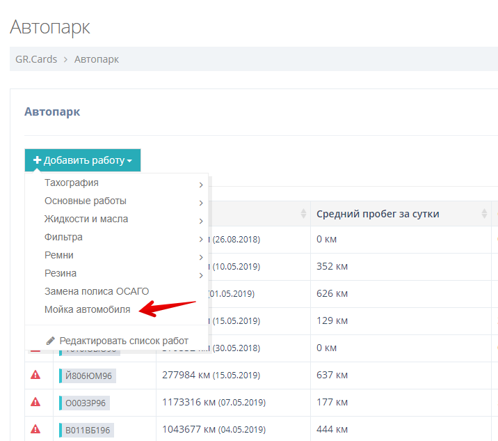Sort by Средний пробег за сутки column arrows
Viewport: 498px width, 441px height.
coord(483,213)
